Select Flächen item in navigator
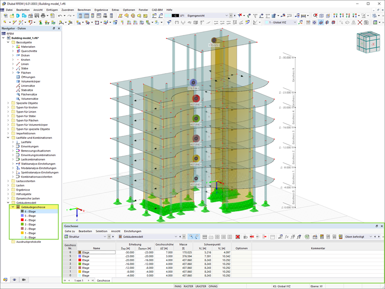 coord(26,73)
